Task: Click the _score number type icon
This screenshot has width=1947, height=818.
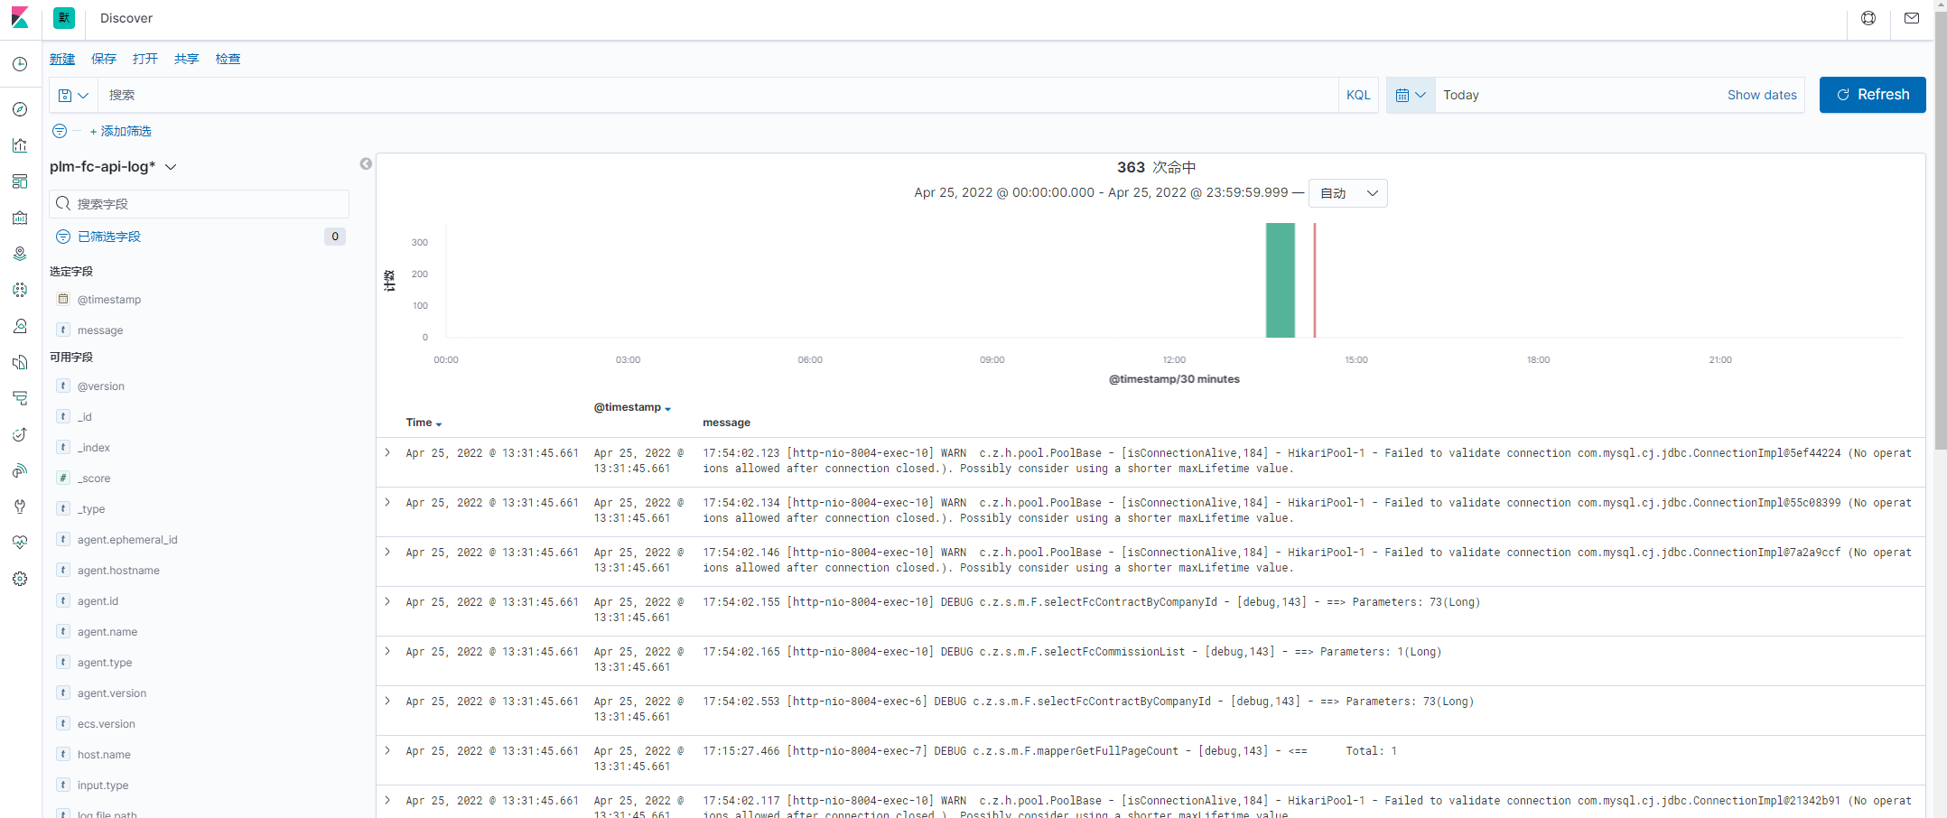Action: click(63, 478)
